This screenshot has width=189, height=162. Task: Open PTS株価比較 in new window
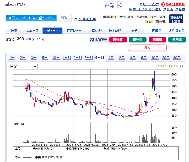(85, 19)
